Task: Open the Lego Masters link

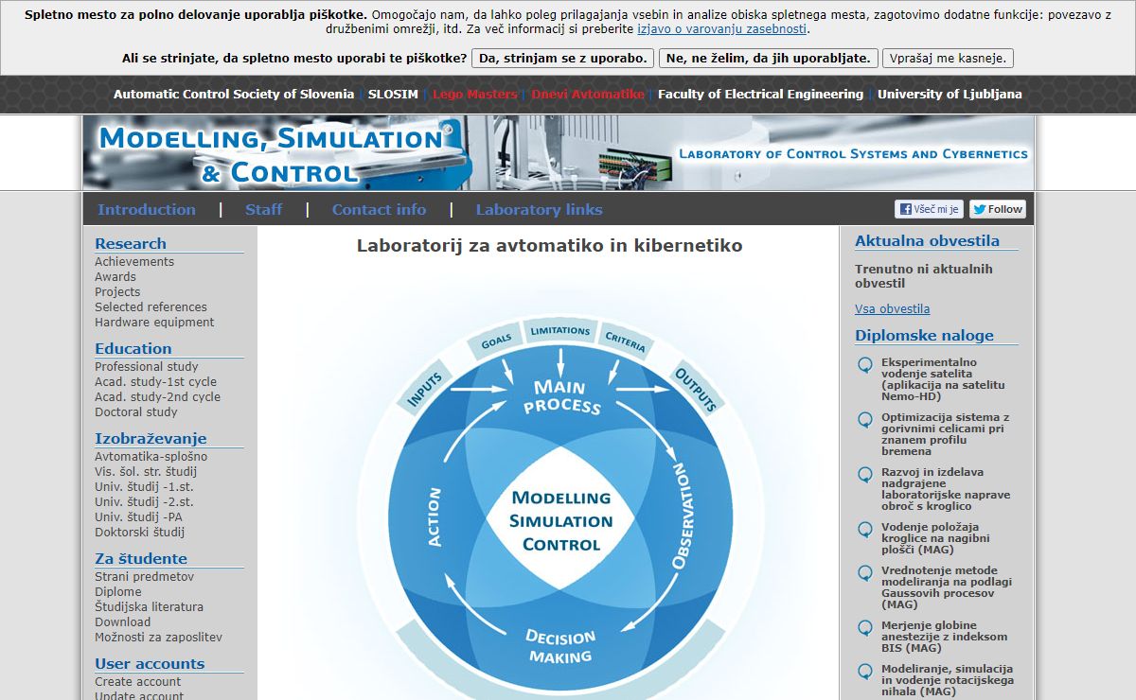Action: tap(475, 94)
